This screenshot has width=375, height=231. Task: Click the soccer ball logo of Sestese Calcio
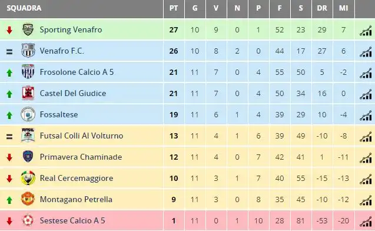click(x=28, y=220)
